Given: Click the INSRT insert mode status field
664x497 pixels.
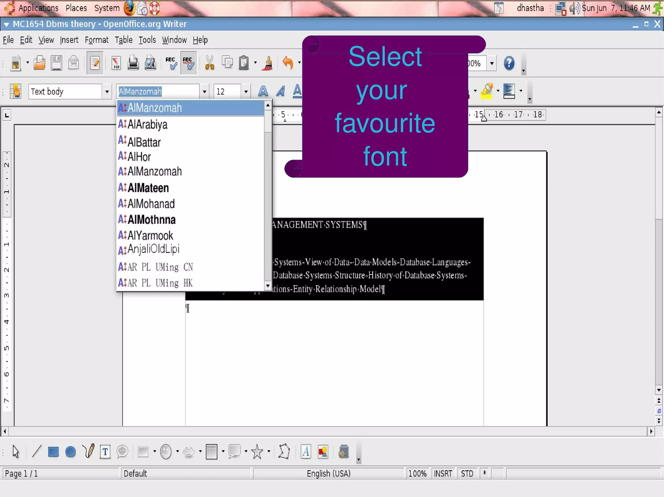Looking at the screenshot, I should (x=443, y=474).
